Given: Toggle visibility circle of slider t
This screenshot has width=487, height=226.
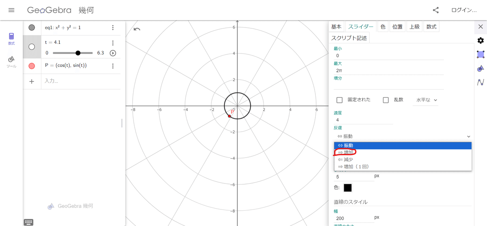Looking at the screenshot, I should [x=32, y=47].
